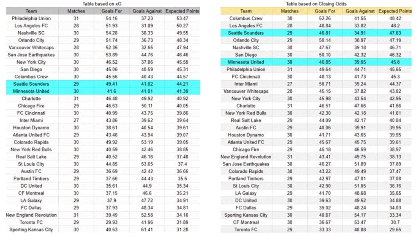The image size is (418, 237).
Task: Select the Table based on xG title
Action: click(102, 4)
